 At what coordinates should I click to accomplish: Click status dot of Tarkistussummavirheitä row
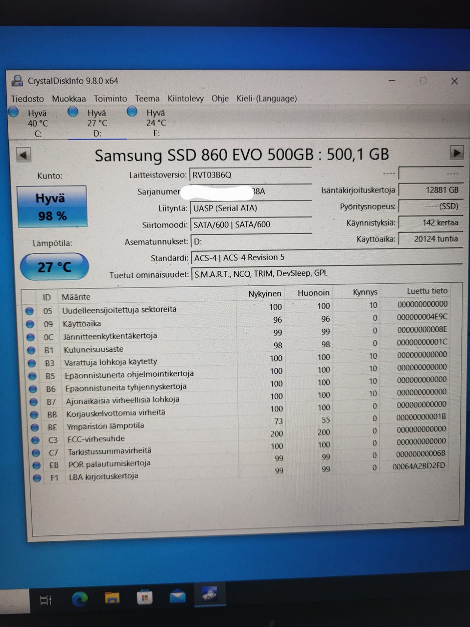pyautogui.click(x=36, y=453)
